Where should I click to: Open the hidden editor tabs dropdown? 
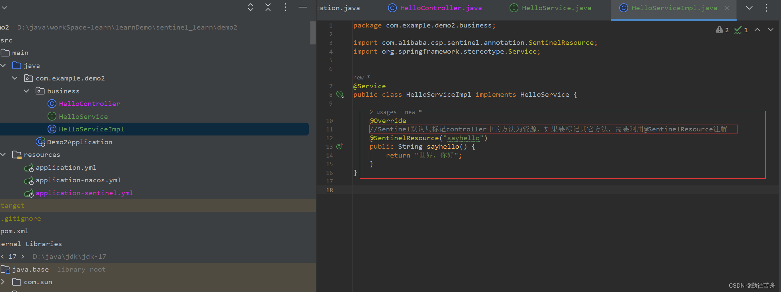[x=749, y=8]
